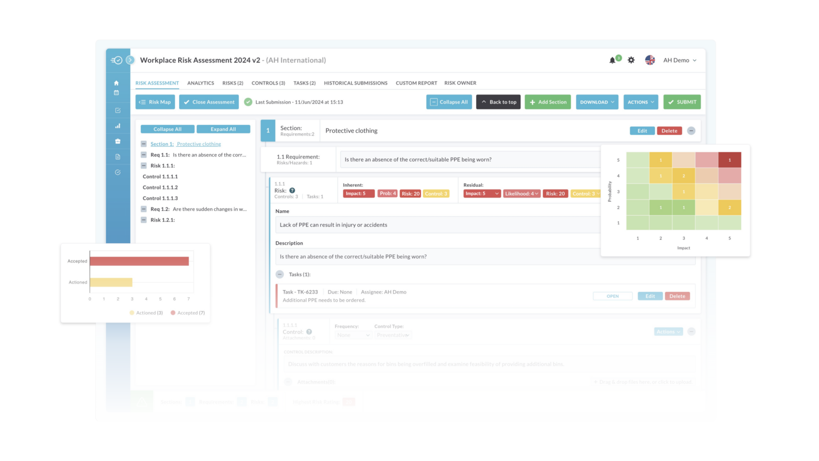Viewport: 819px width, 461px height.
Task: Open the document icon in sidebar
Action: [118, 157]
